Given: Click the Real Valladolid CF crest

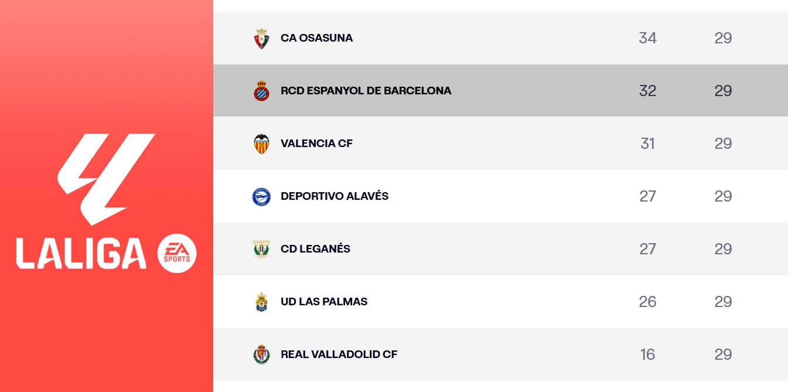Looking at the screenshot, I should click(261, 354).
